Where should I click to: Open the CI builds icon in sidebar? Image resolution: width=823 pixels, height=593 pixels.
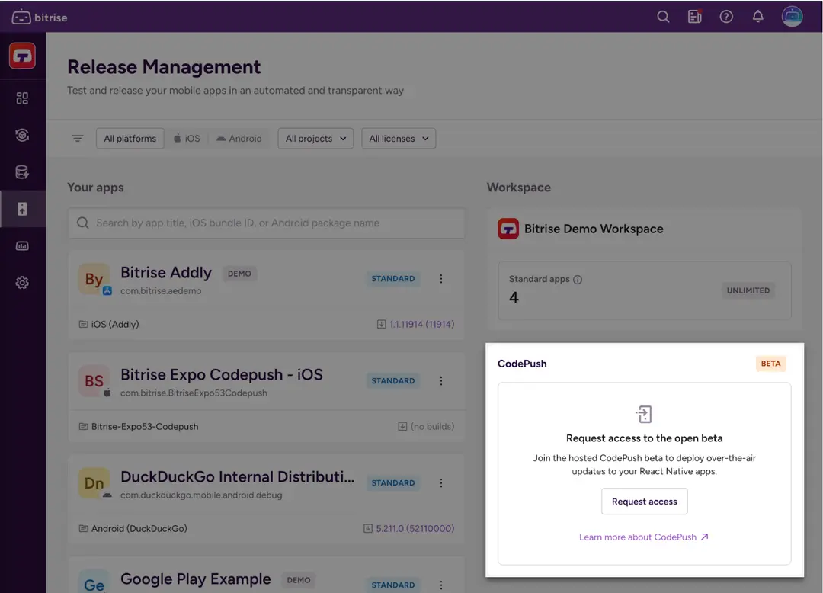(x=22, y=135)
